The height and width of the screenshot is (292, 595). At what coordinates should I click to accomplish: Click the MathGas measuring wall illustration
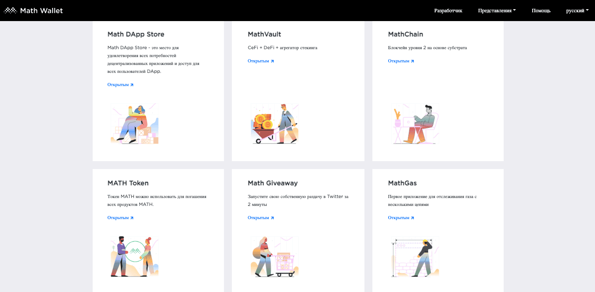[415, 257]
